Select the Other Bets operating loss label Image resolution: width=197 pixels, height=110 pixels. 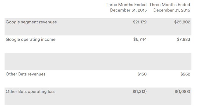(30, 91)
